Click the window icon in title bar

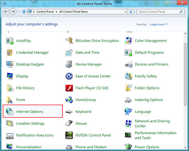[4, 4]
